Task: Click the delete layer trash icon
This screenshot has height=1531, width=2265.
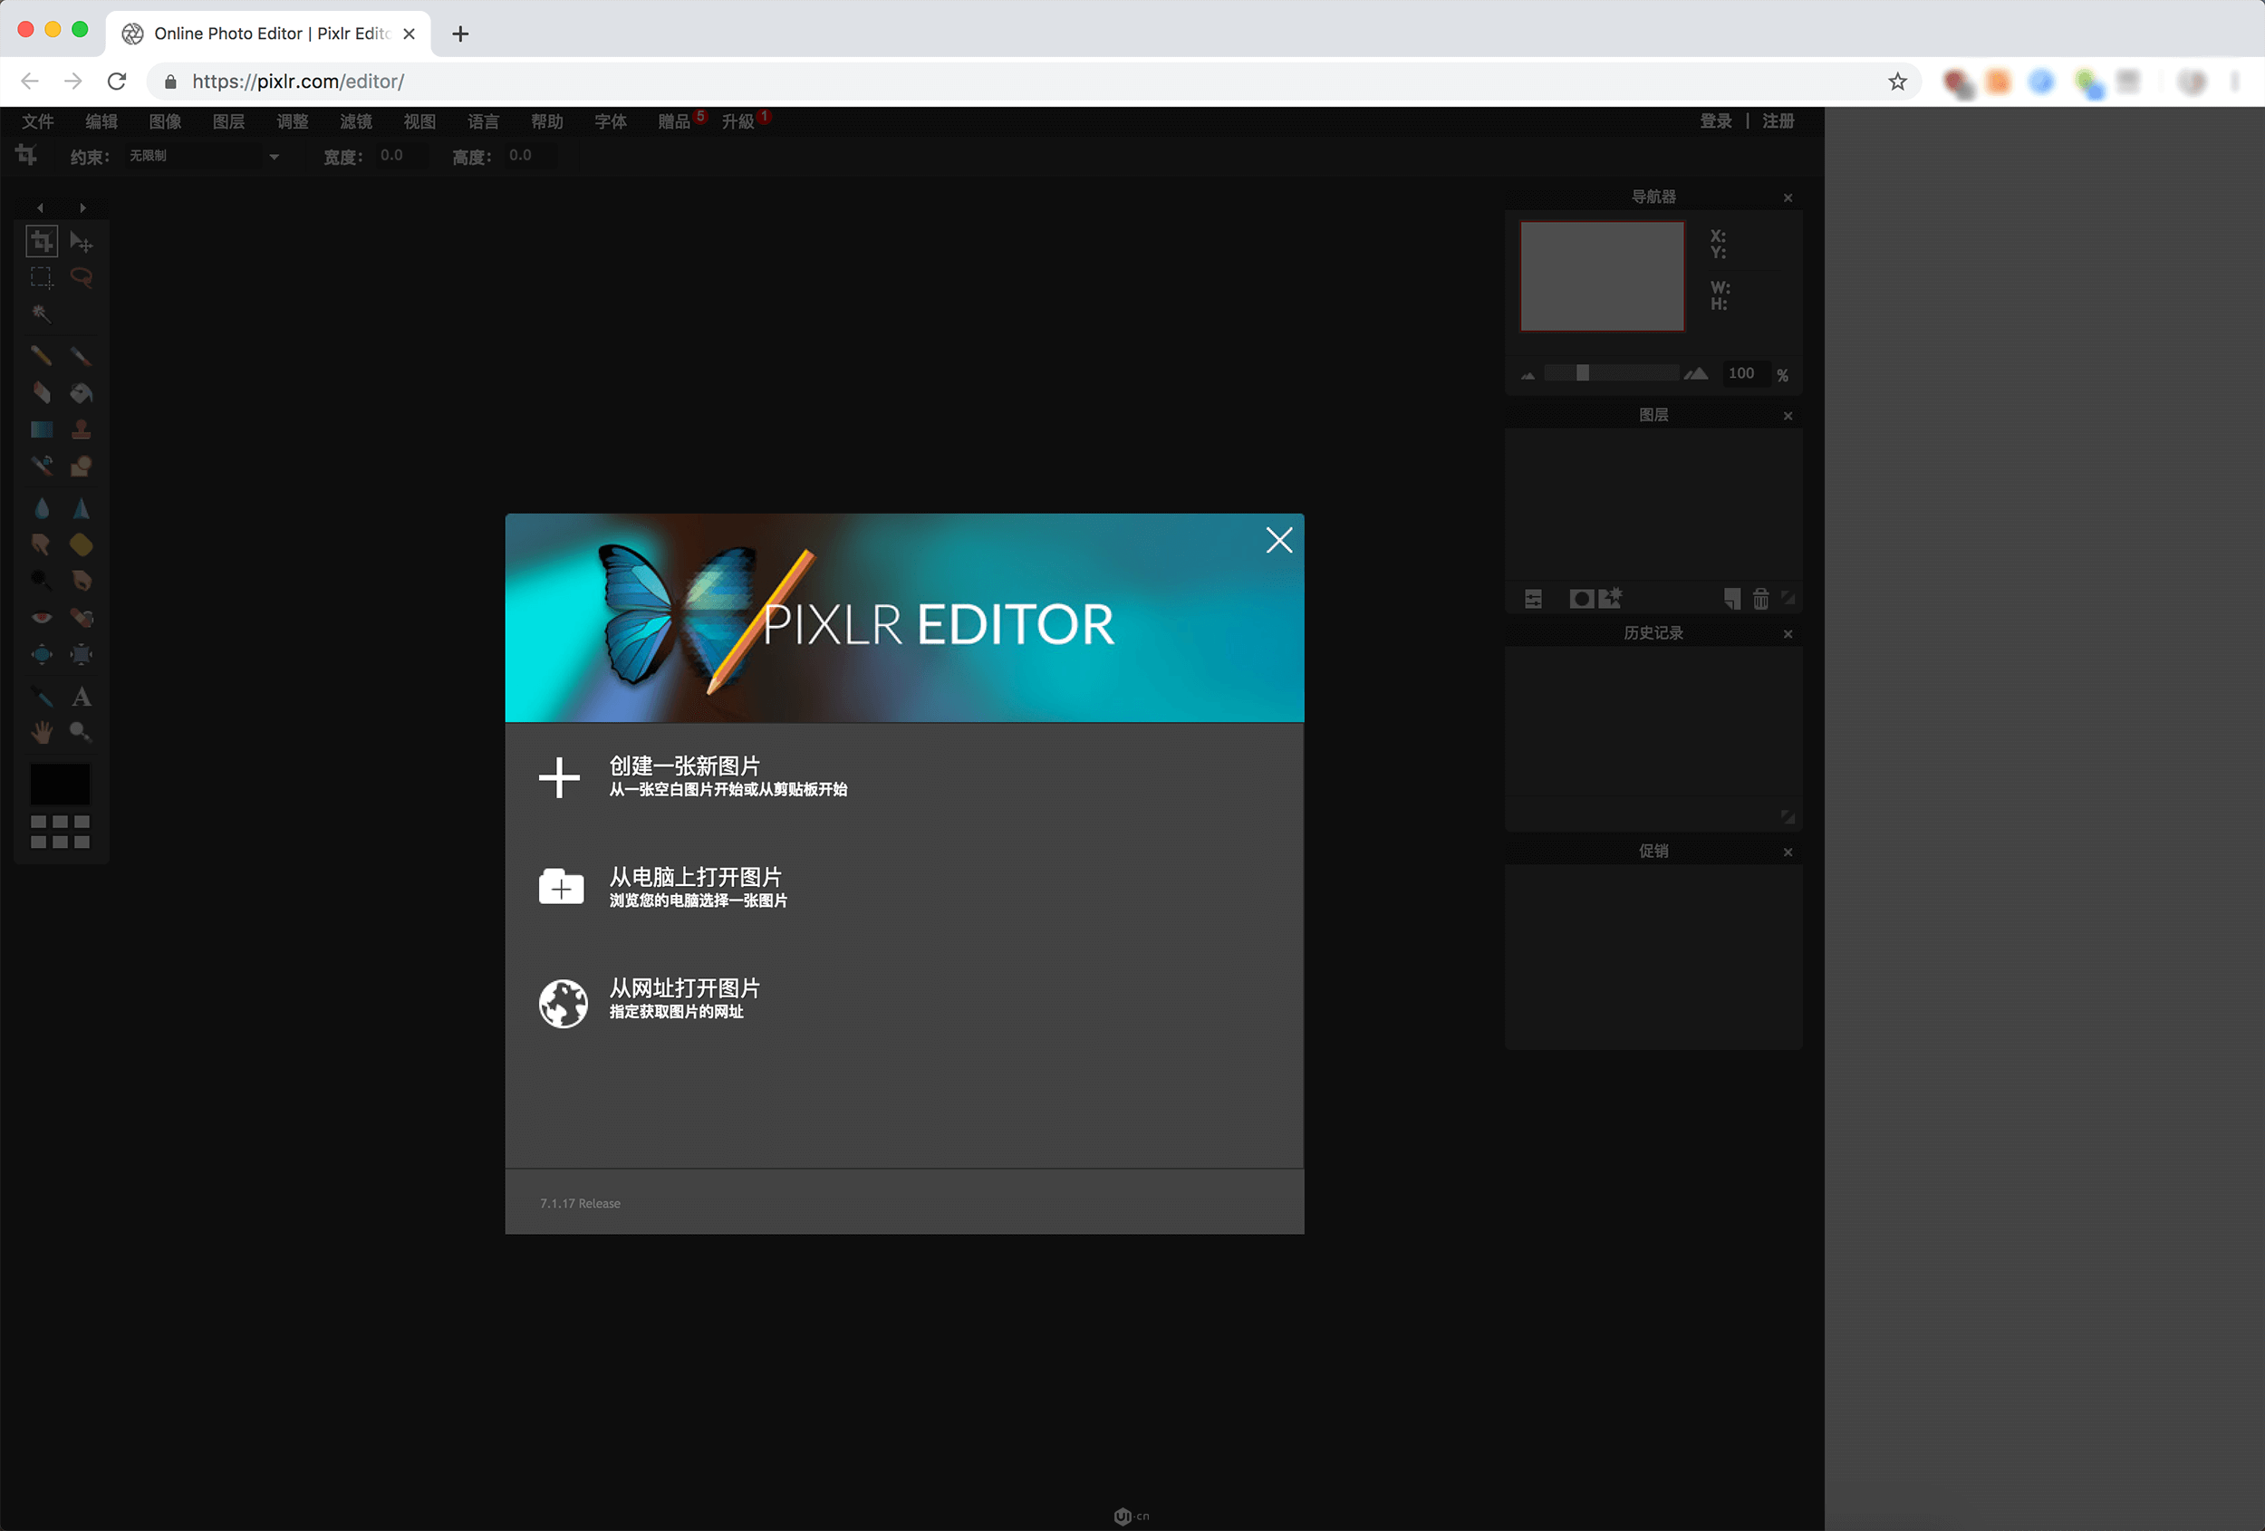Action: (1761, 599)
